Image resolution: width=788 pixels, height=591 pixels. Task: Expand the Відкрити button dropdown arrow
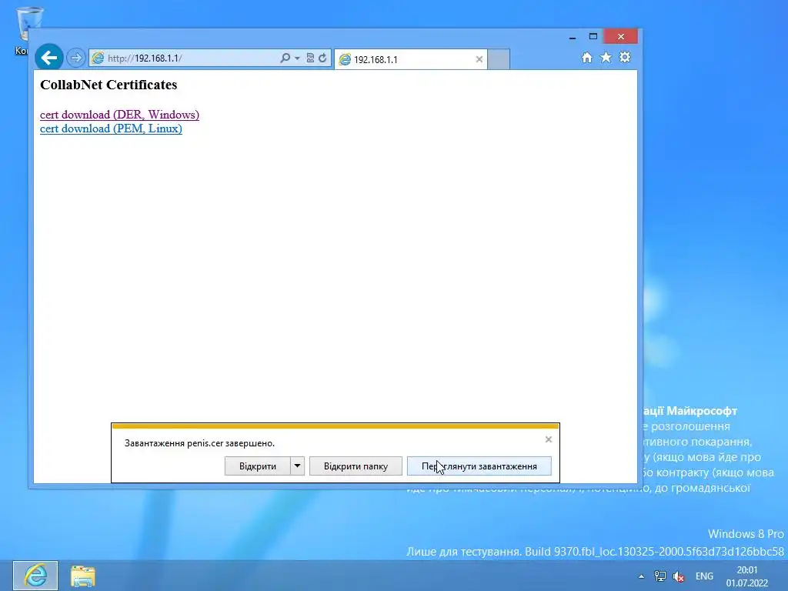pos(298,466)
